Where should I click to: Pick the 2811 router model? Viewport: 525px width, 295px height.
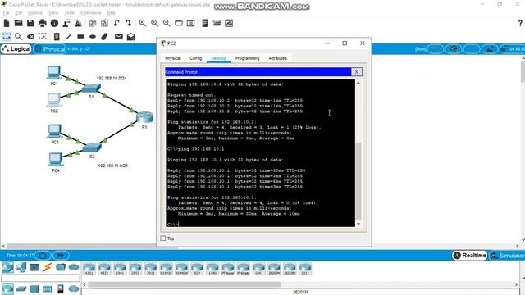[x=304, y=269]
